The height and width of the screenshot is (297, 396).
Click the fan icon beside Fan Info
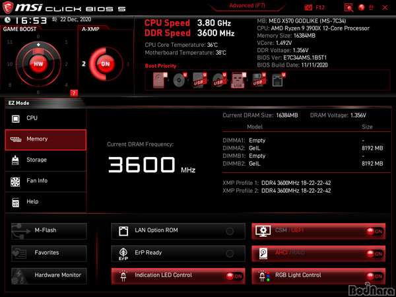point(15,181)
